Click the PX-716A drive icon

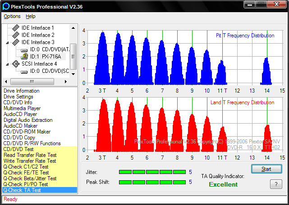pos(24,56)
